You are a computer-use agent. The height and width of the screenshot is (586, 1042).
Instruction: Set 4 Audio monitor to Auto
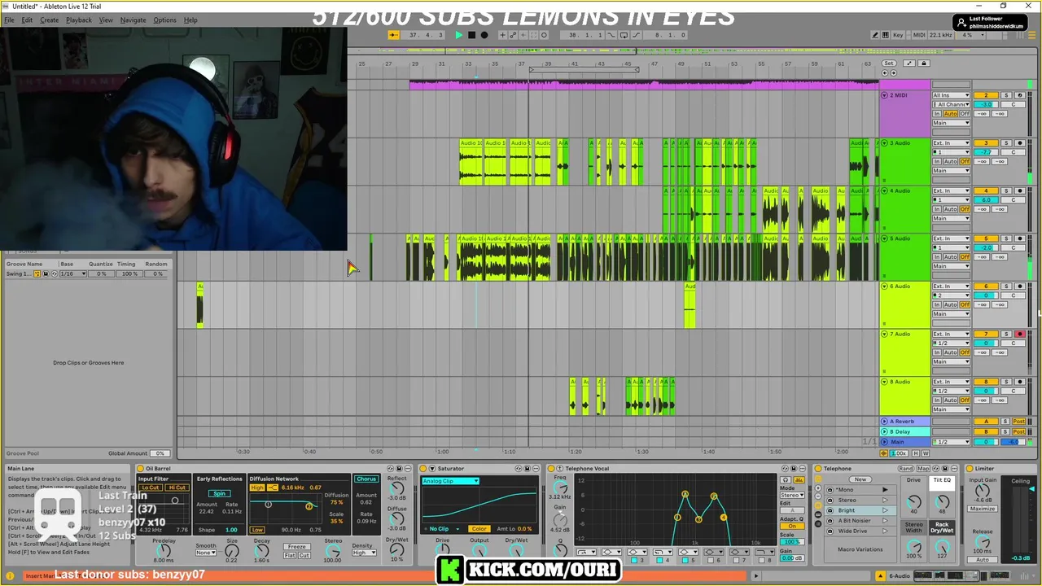[950, 209]
